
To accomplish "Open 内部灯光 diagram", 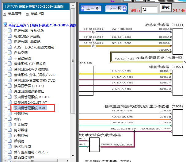I will (x=21, y=136).
